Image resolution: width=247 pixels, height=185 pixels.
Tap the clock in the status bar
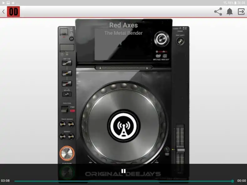[x=241, y=3]
